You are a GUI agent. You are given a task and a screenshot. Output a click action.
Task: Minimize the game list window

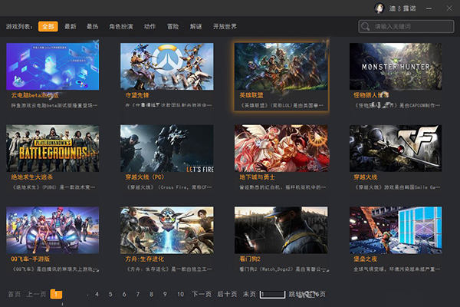coord(429,8)
